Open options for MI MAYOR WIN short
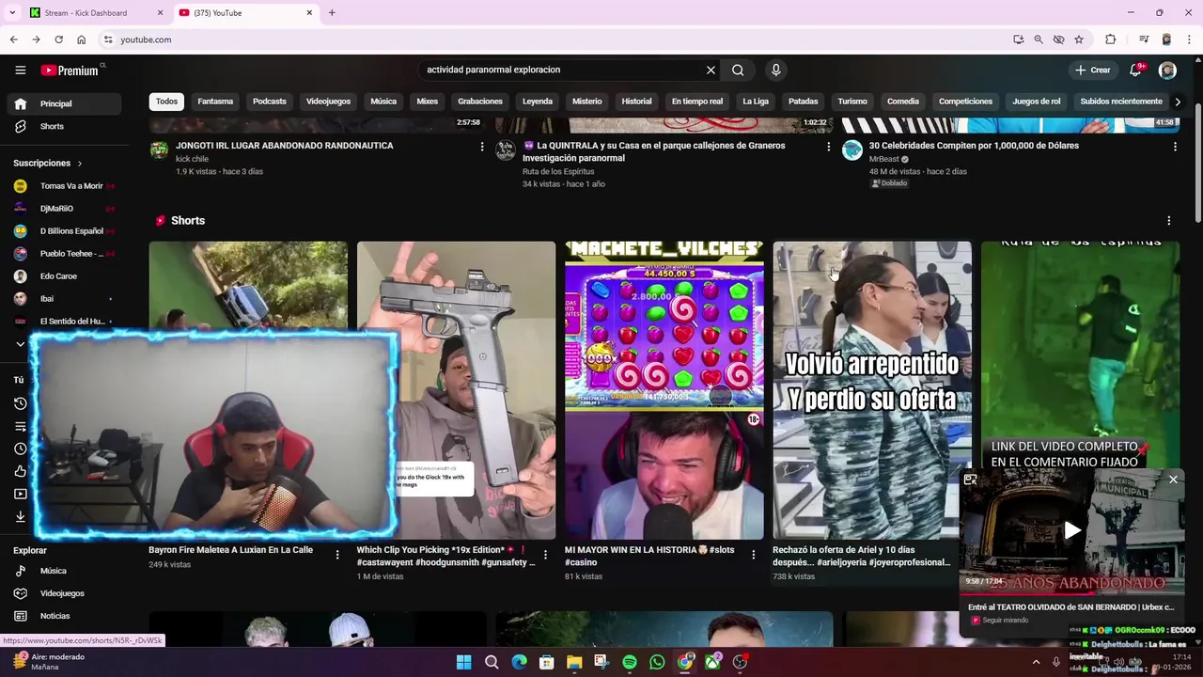Viewport: 1203px width, 677px height. [753, 555]
